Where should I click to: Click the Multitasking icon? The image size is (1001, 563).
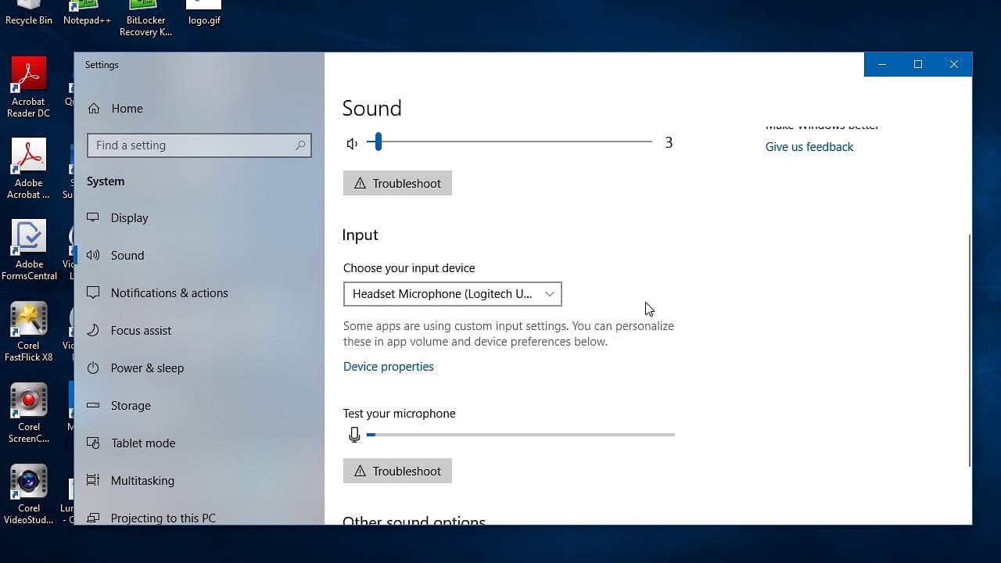tap(93, 480)
